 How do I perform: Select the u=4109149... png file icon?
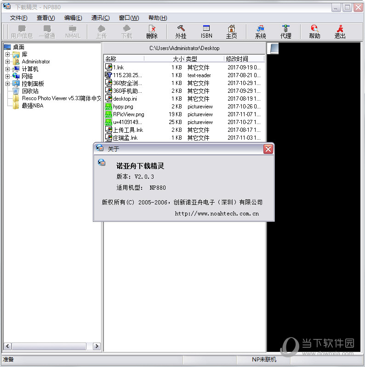click(x=108, y=122)
